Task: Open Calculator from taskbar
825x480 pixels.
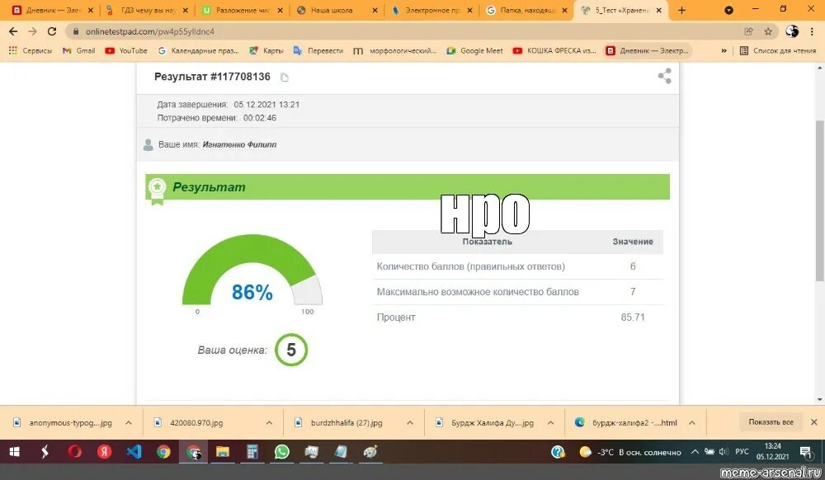Action: 252,452
